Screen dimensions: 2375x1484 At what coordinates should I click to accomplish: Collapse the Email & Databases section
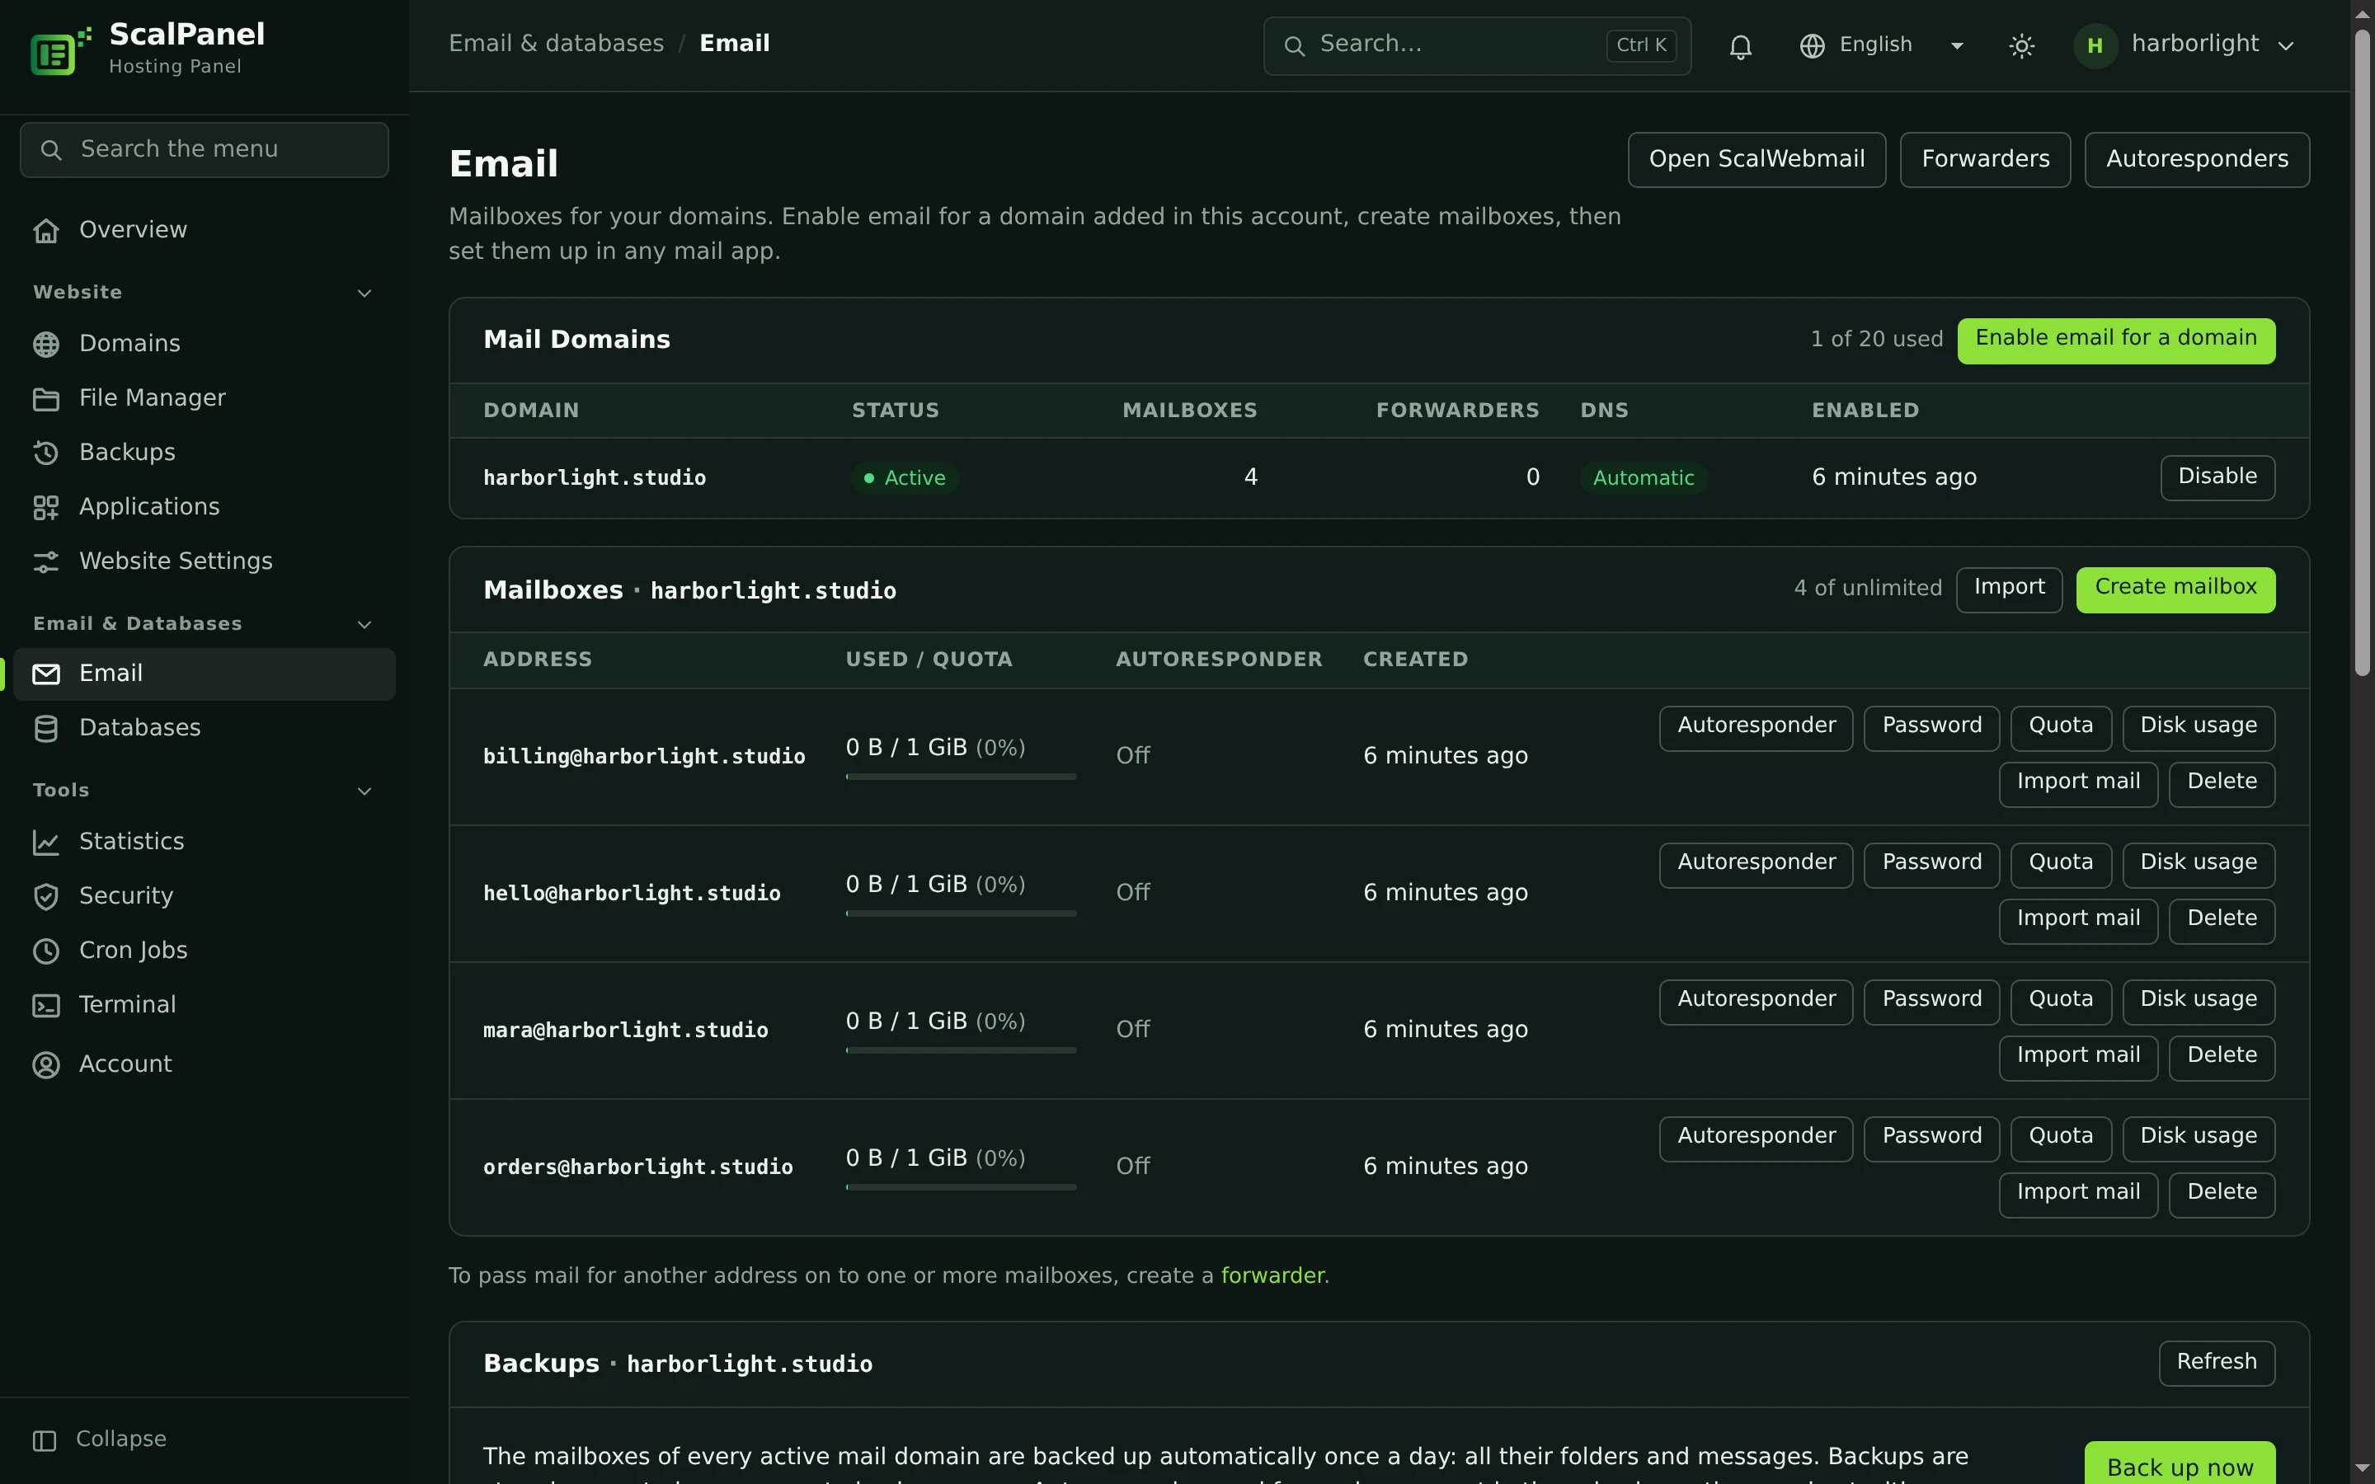(364, 625)
